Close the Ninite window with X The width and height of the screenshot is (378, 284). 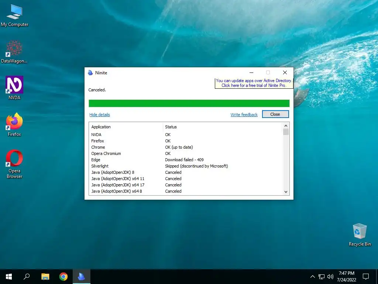click(285, 72)
